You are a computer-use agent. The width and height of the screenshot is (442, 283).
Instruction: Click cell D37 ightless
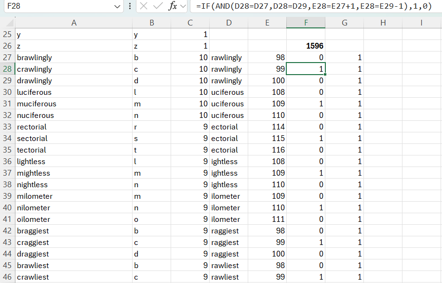(x=229, y=173)
